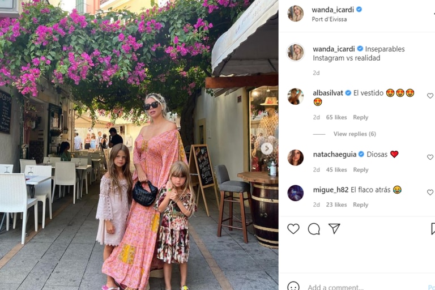Like the post with the heart icon
435x290 pixels.
pyautogui.click(x=293, y=229)
